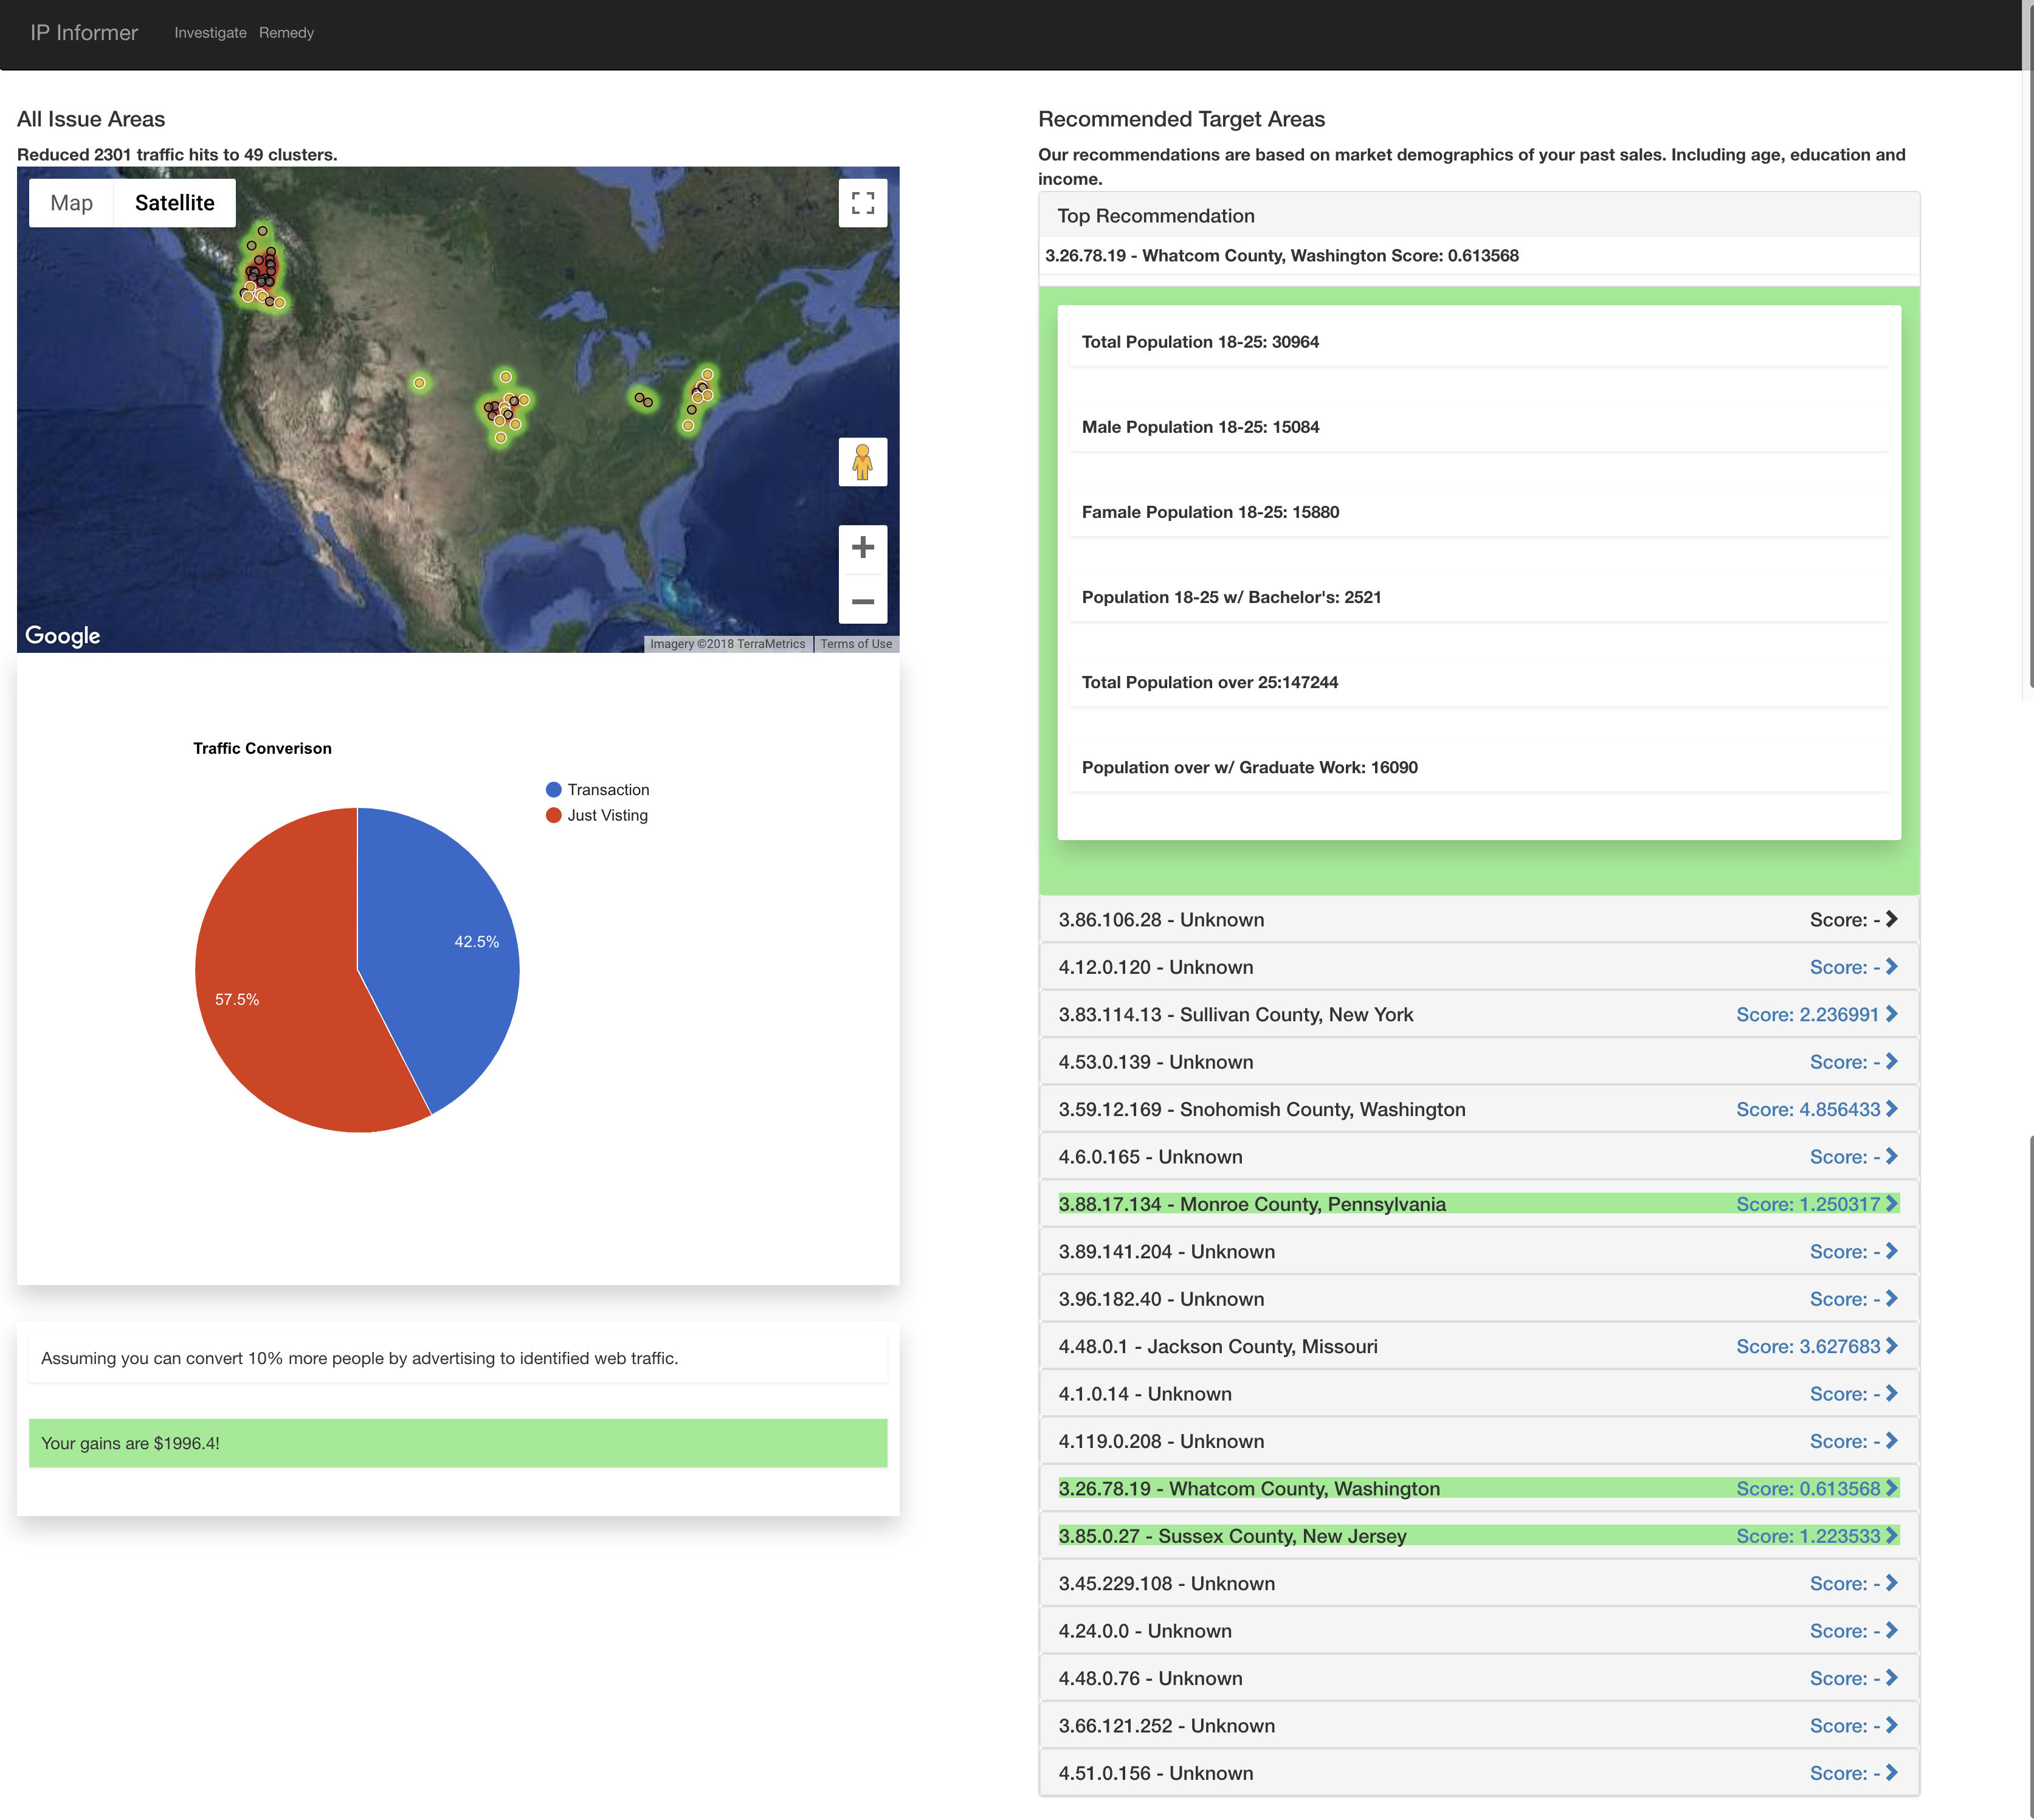The image size is (2034, 1820).
Task: Click the Google logo on map
Action: pos(62,636)
